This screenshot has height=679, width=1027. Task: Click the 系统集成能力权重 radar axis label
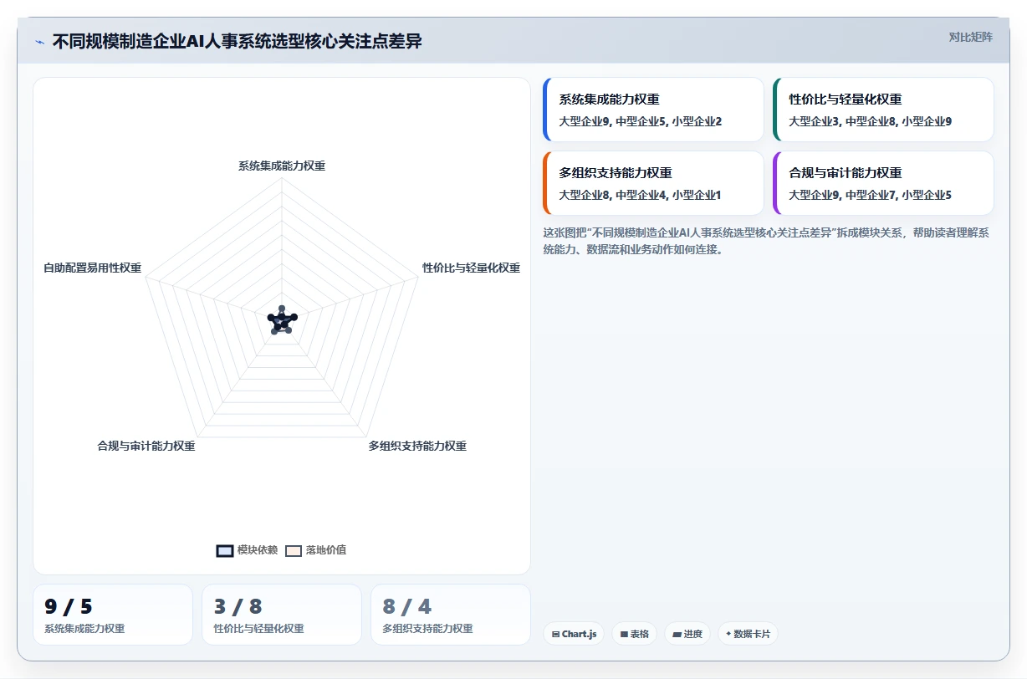pyautogui.click(x=282, y=166)
